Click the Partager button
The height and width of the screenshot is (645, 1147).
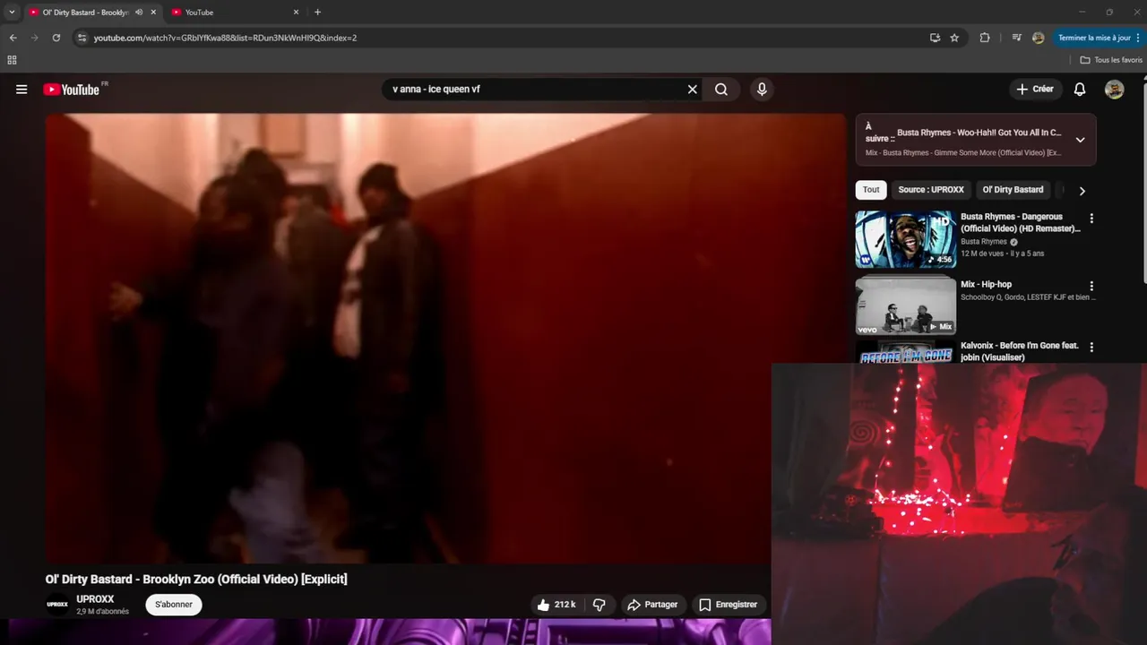coord(652,605)
